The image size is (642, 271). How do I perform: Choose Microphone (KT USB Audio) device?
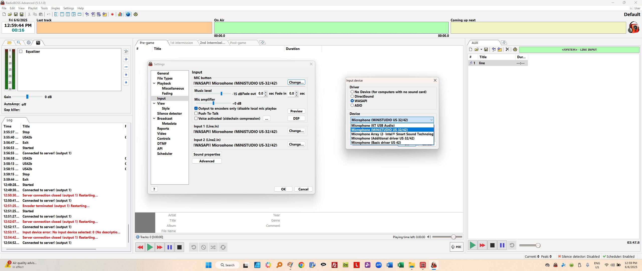coord(392,125)
